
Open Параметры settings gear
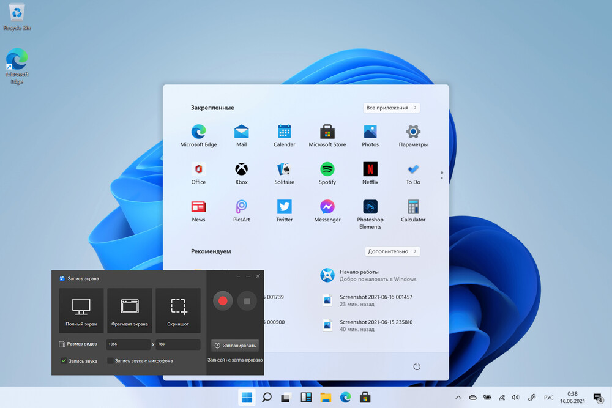click(x=413, y=135)
